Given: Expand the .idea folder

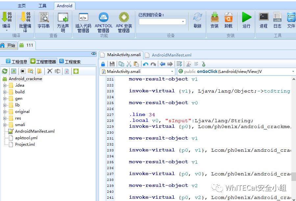Looking at the screenshot, I should (5, 85).
